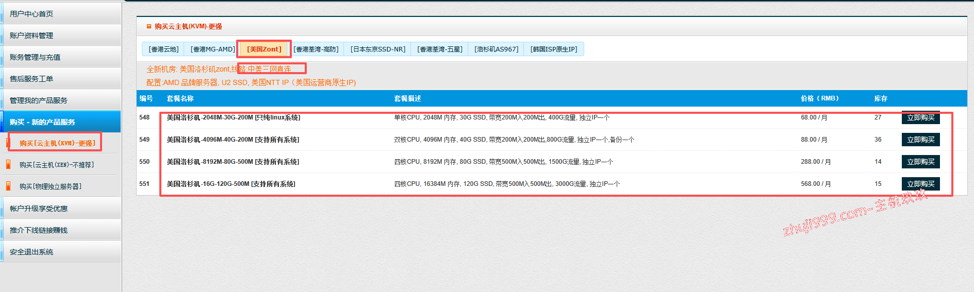Open 账户资料管理 menu item

[x=31, y=36]
